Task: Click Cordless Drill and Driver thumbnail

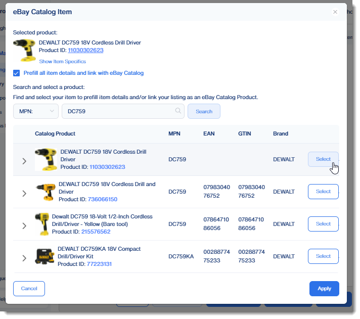Action: tap(46, 192)
